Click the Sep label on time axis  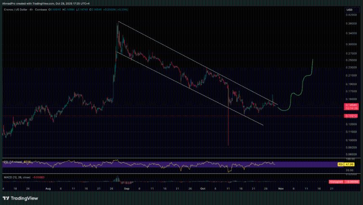[127, 189]
